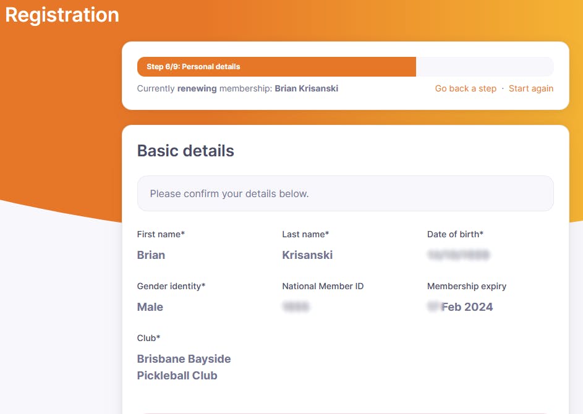The width and height of the screenshot is (583, 414).
Task: Click the "Membership expiry" field label
Action: pyautogui.click(x=466, y=286)
